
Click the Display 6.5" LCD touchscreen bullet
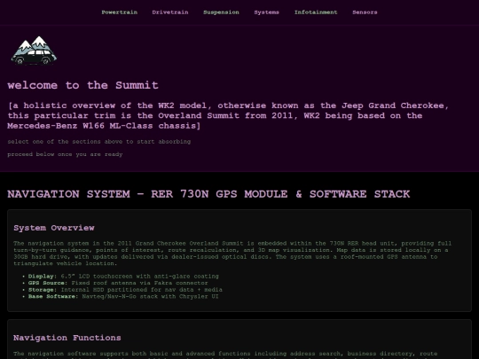click(x=123, y=277)
